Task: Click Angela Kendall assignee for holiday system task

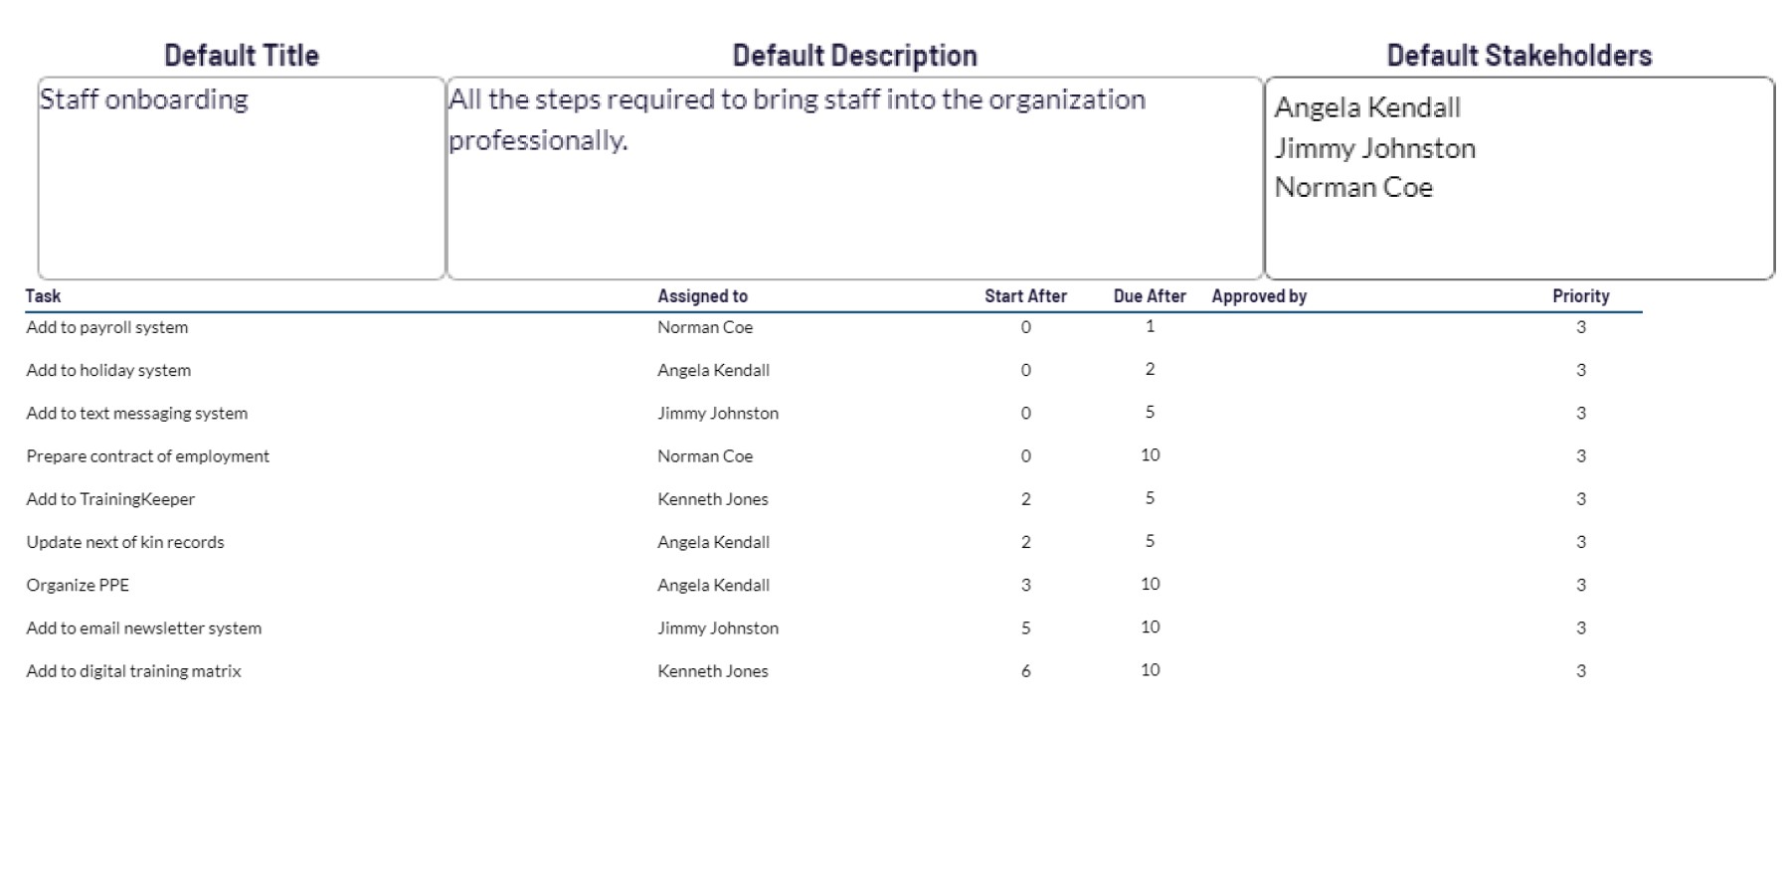Action: point(713,370)
